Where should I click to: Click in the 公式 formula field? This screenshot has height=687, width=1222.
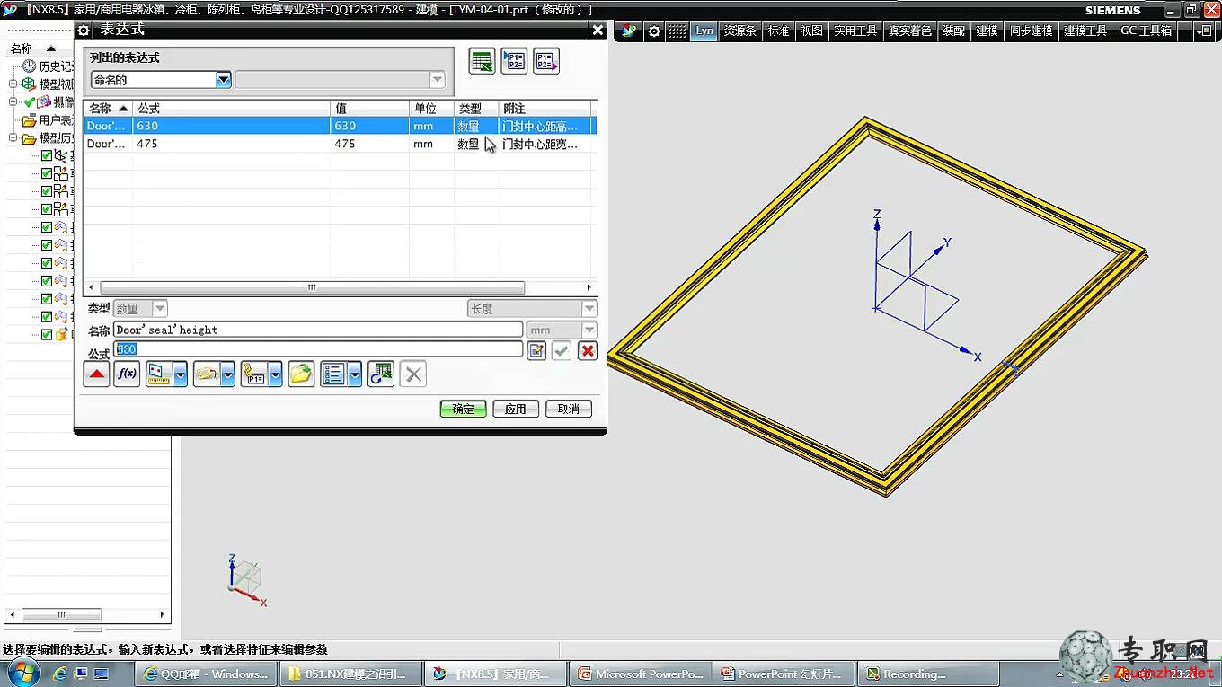(x=318, y=349)
